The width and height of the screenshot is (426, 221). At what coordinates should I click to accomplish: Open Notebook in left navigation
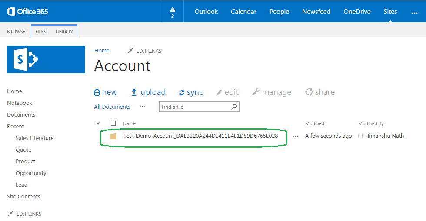tap(20, 103)
